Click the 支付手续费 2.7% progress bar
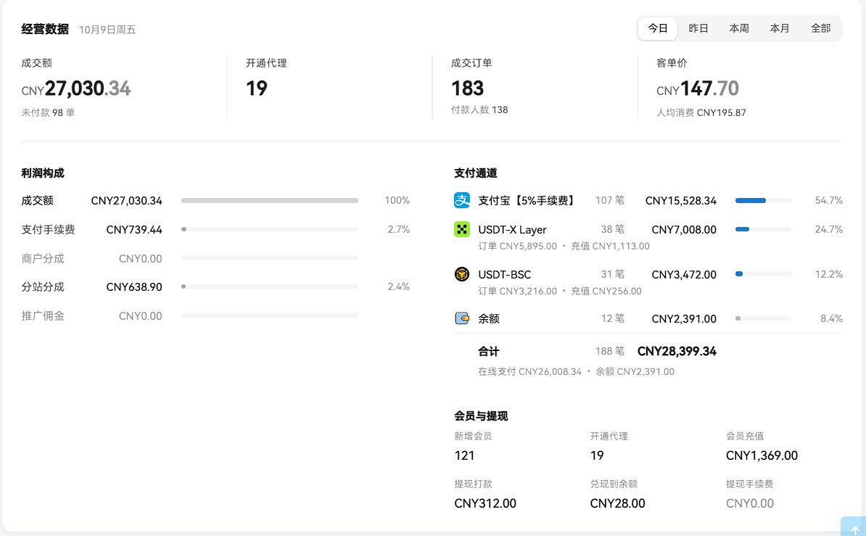 (x=270, y=229)
